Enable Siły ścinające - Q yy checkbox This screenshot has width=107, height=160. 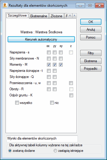point(55,77)
